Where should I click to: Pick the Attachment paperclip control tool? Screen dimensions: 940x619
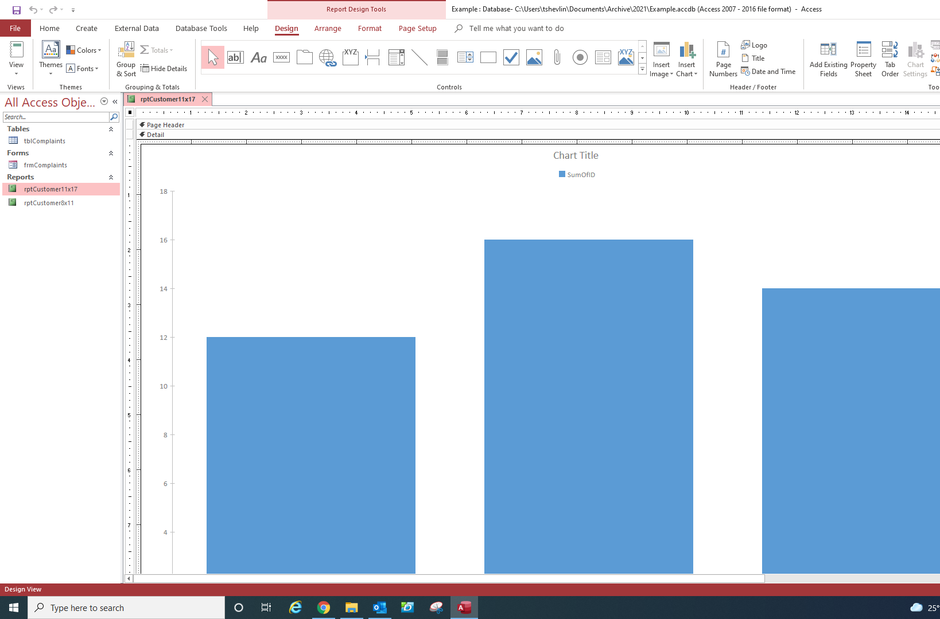(557, 57)
